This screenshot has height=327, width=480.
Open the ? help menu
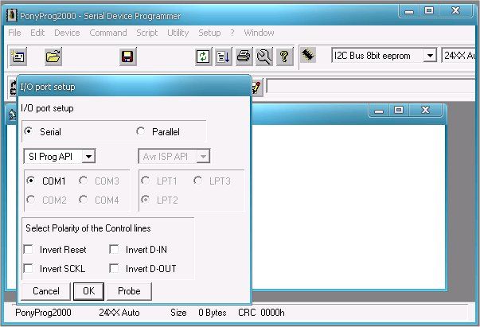pyautogui.click(x=232, y=33)
